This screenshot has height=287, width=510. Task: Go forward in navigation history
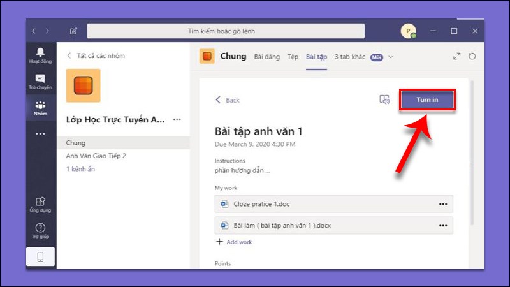pyautogui.click(x=47, y=31)
